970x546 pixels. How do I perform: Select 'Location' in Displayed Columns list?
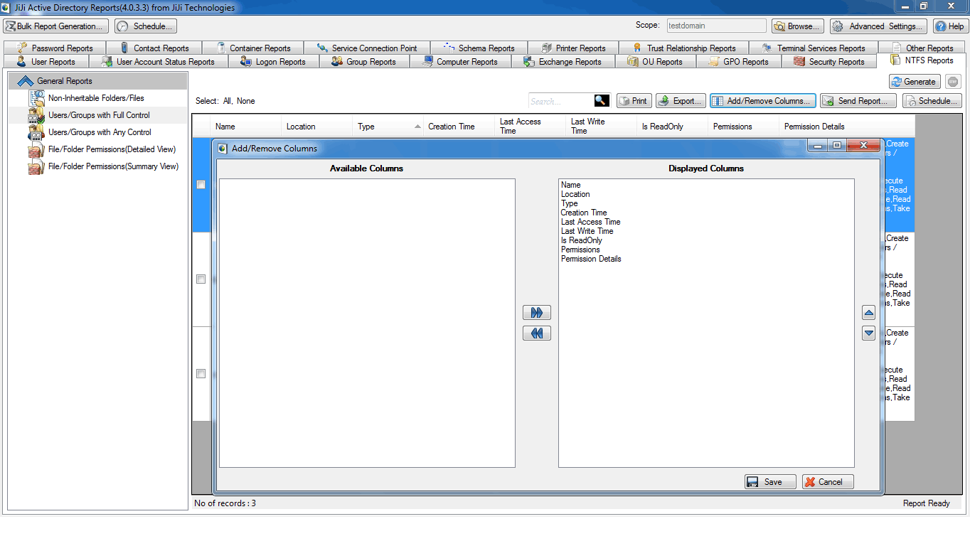click(575, 194)
